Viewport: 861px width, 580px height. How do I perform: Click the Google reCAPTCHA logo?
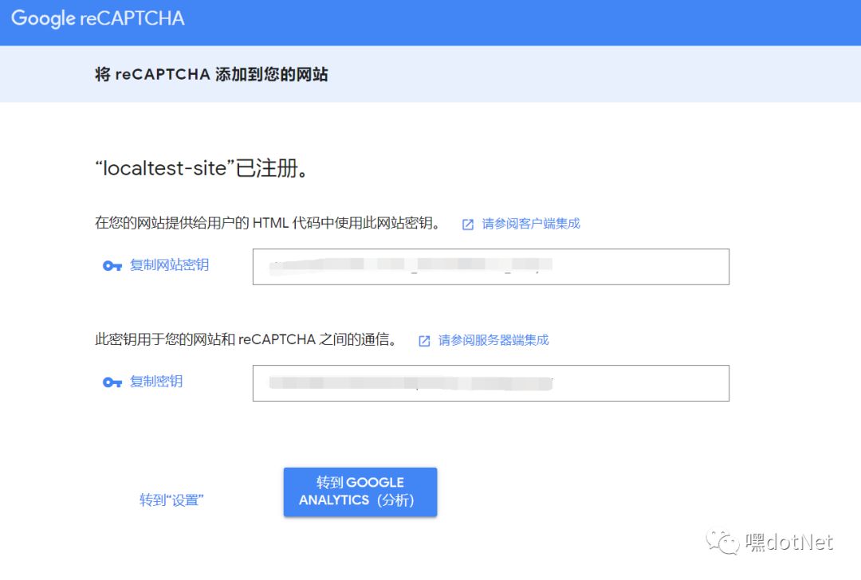click(x=98, y=18)
